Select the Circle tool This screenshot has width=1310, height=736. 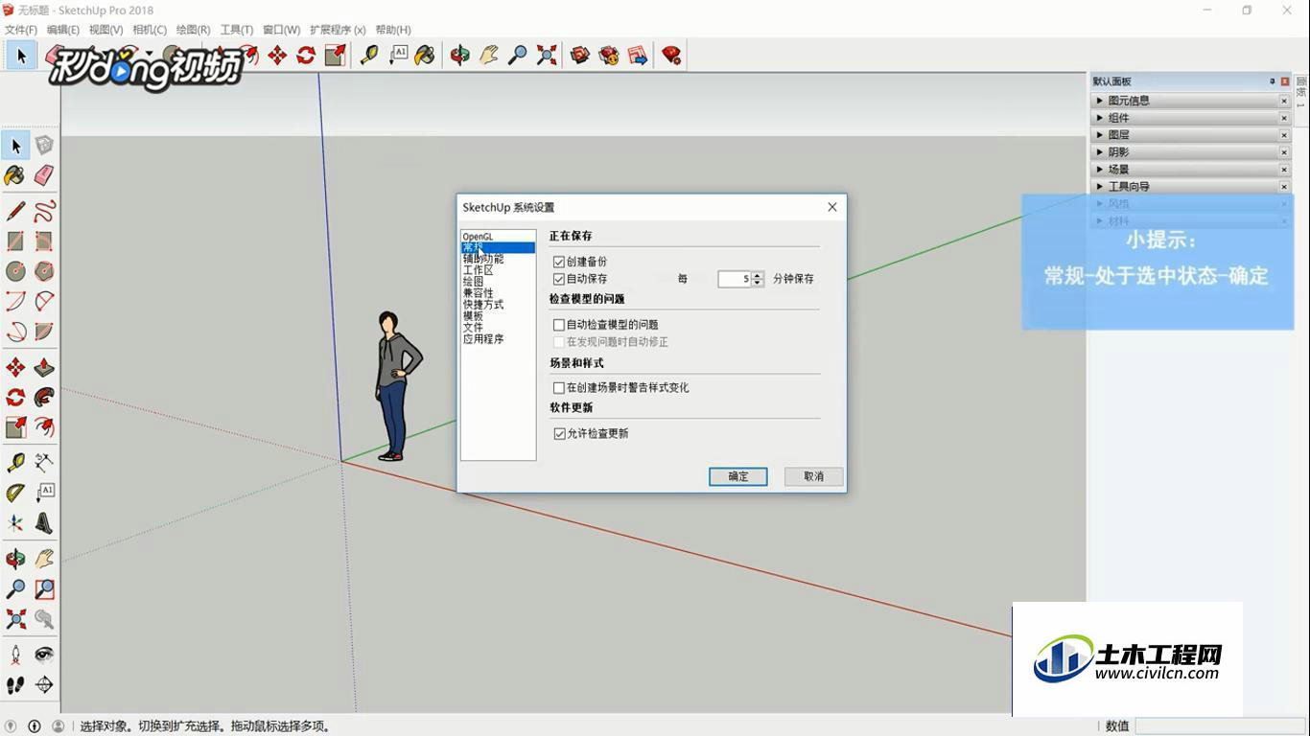[x=15, y=271]
